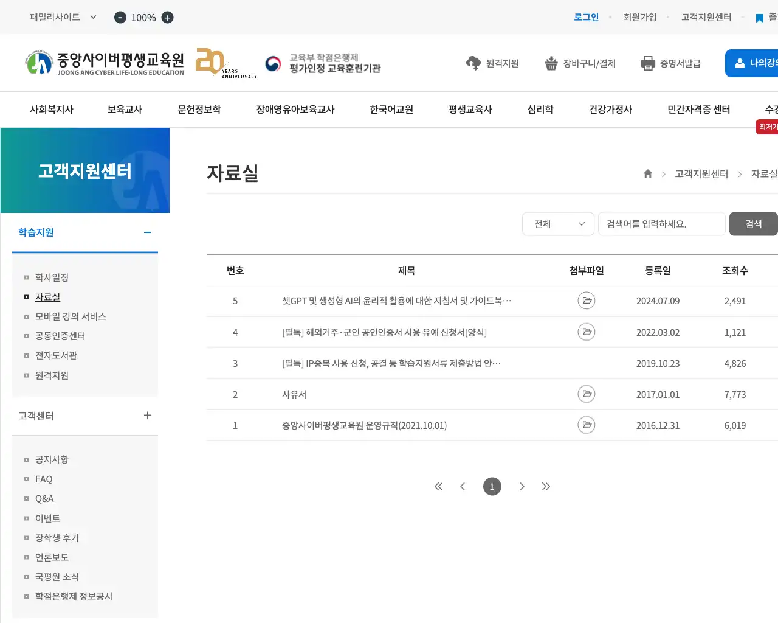Image resolution: width=778 pixels, height=623 pixels.
Task: Click the minus control to decrease zoom
Action: 120,18
